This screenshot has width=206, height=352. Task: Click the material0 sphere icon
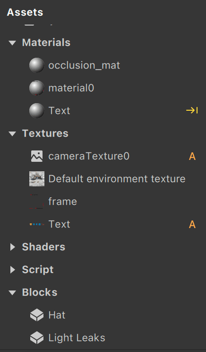[37, 88]
